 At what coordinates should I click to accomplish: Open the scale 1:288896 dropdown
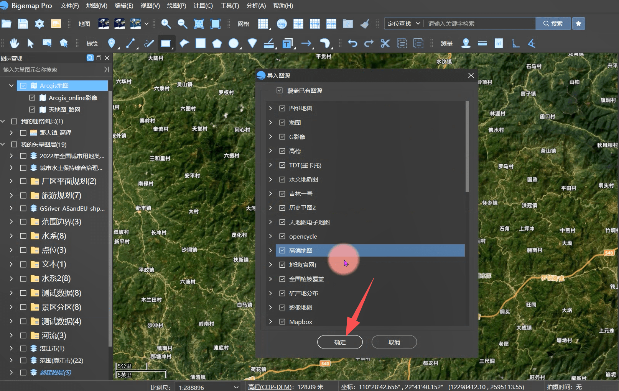click(207, 387)
